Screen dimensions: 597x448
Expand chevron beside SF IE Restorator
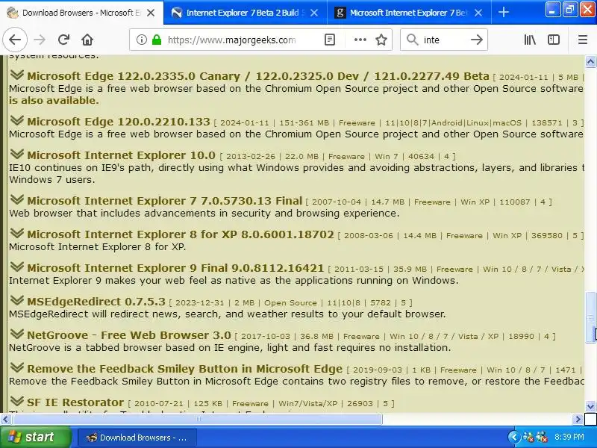pyautogui.click(x=16, y=402)
